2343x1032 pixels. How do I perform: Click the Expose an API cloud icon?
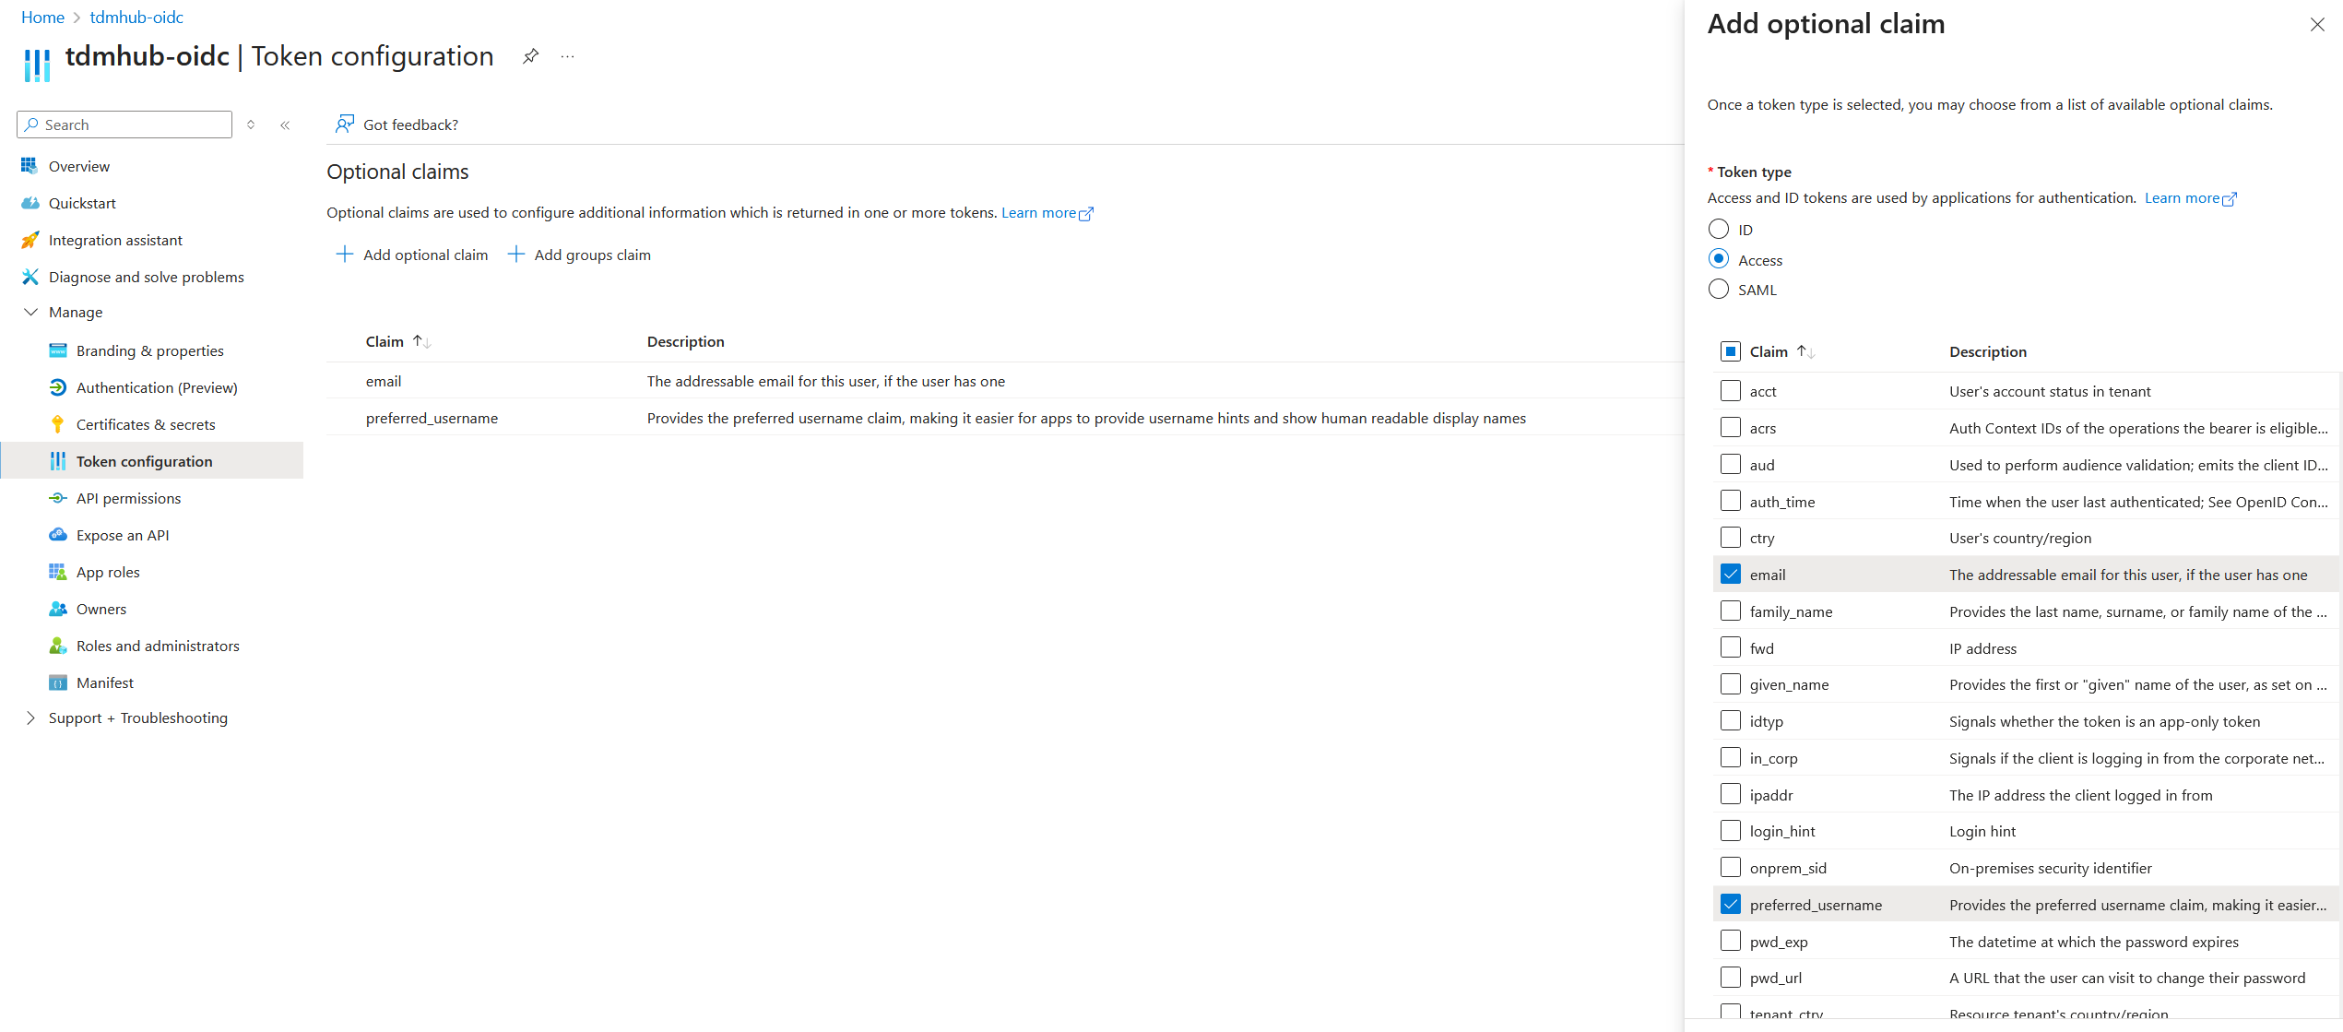click(57, 535)
